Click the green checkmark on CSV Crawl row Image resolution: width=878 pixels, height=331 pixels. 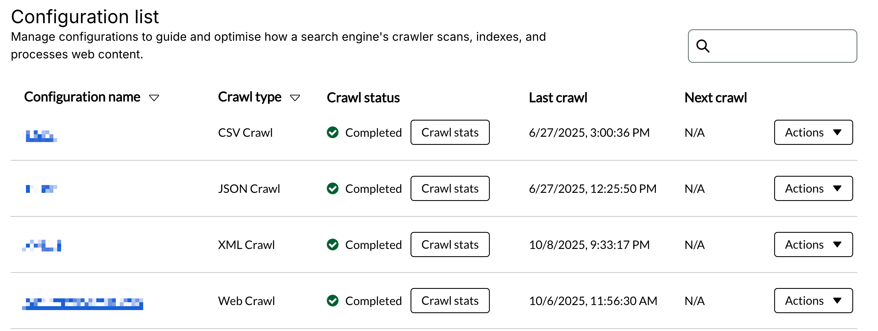pyautogui.click(x=332, y=132)
